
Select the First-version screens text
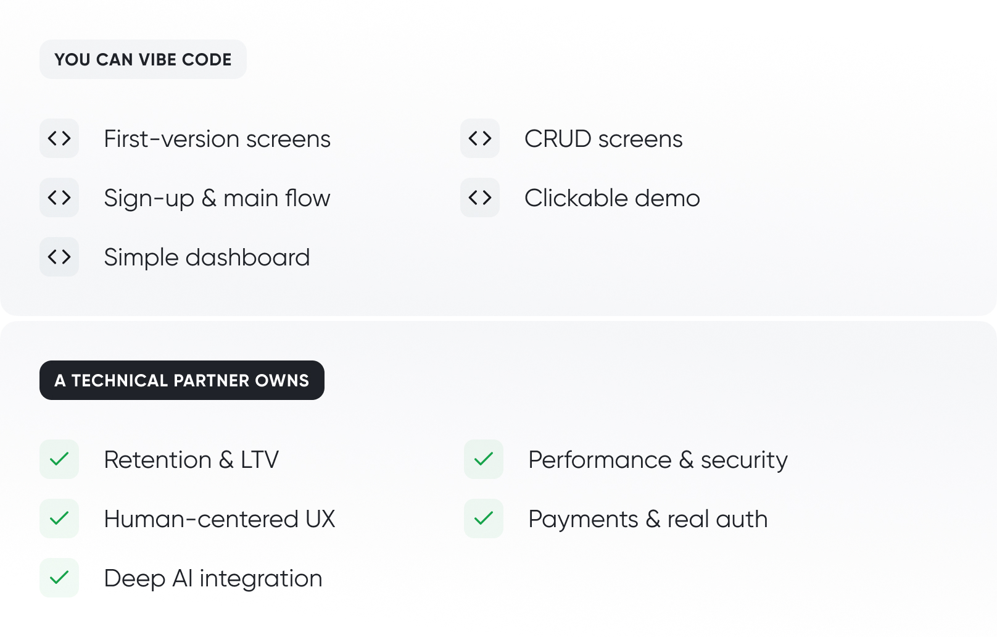tap(217, 139)
